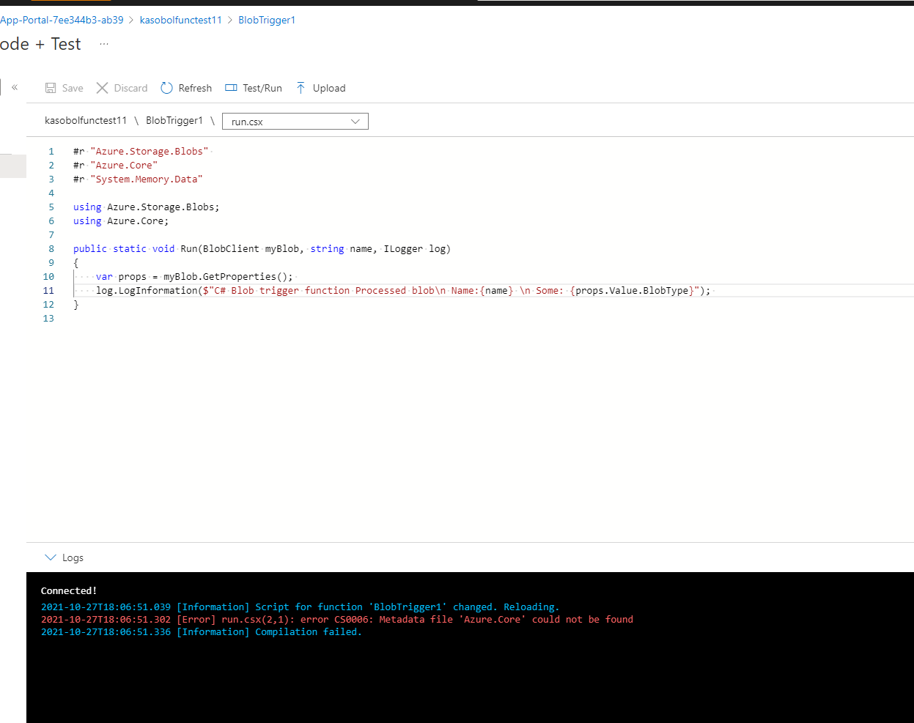Click the more options ellipsis next to title
Screen dimensions: 914x723
[103, 44]
